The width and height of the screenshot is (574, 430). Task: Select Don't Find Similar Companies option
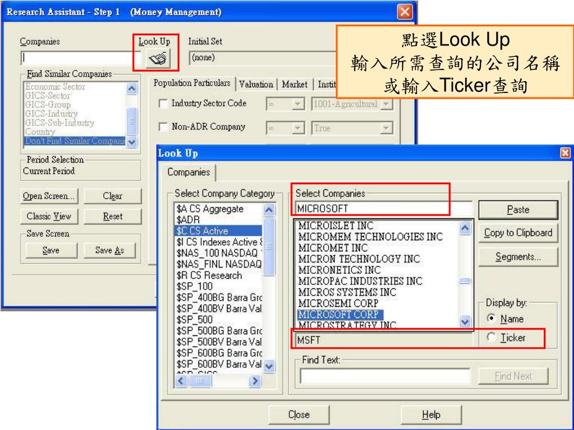[75, 141]
